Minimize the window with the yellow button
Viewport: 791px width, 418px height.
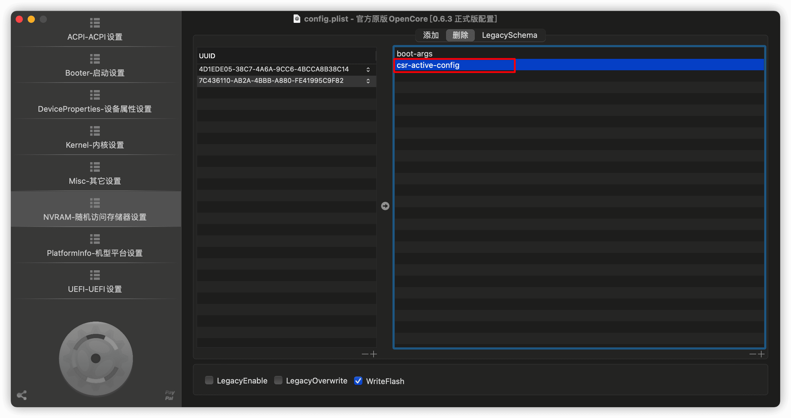31,19
